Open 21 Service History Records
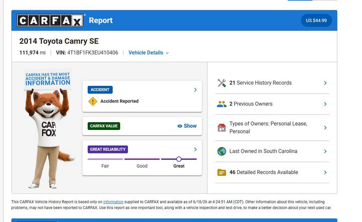The width and height of the screenshot is (362, 222). (x=272, y=83)
